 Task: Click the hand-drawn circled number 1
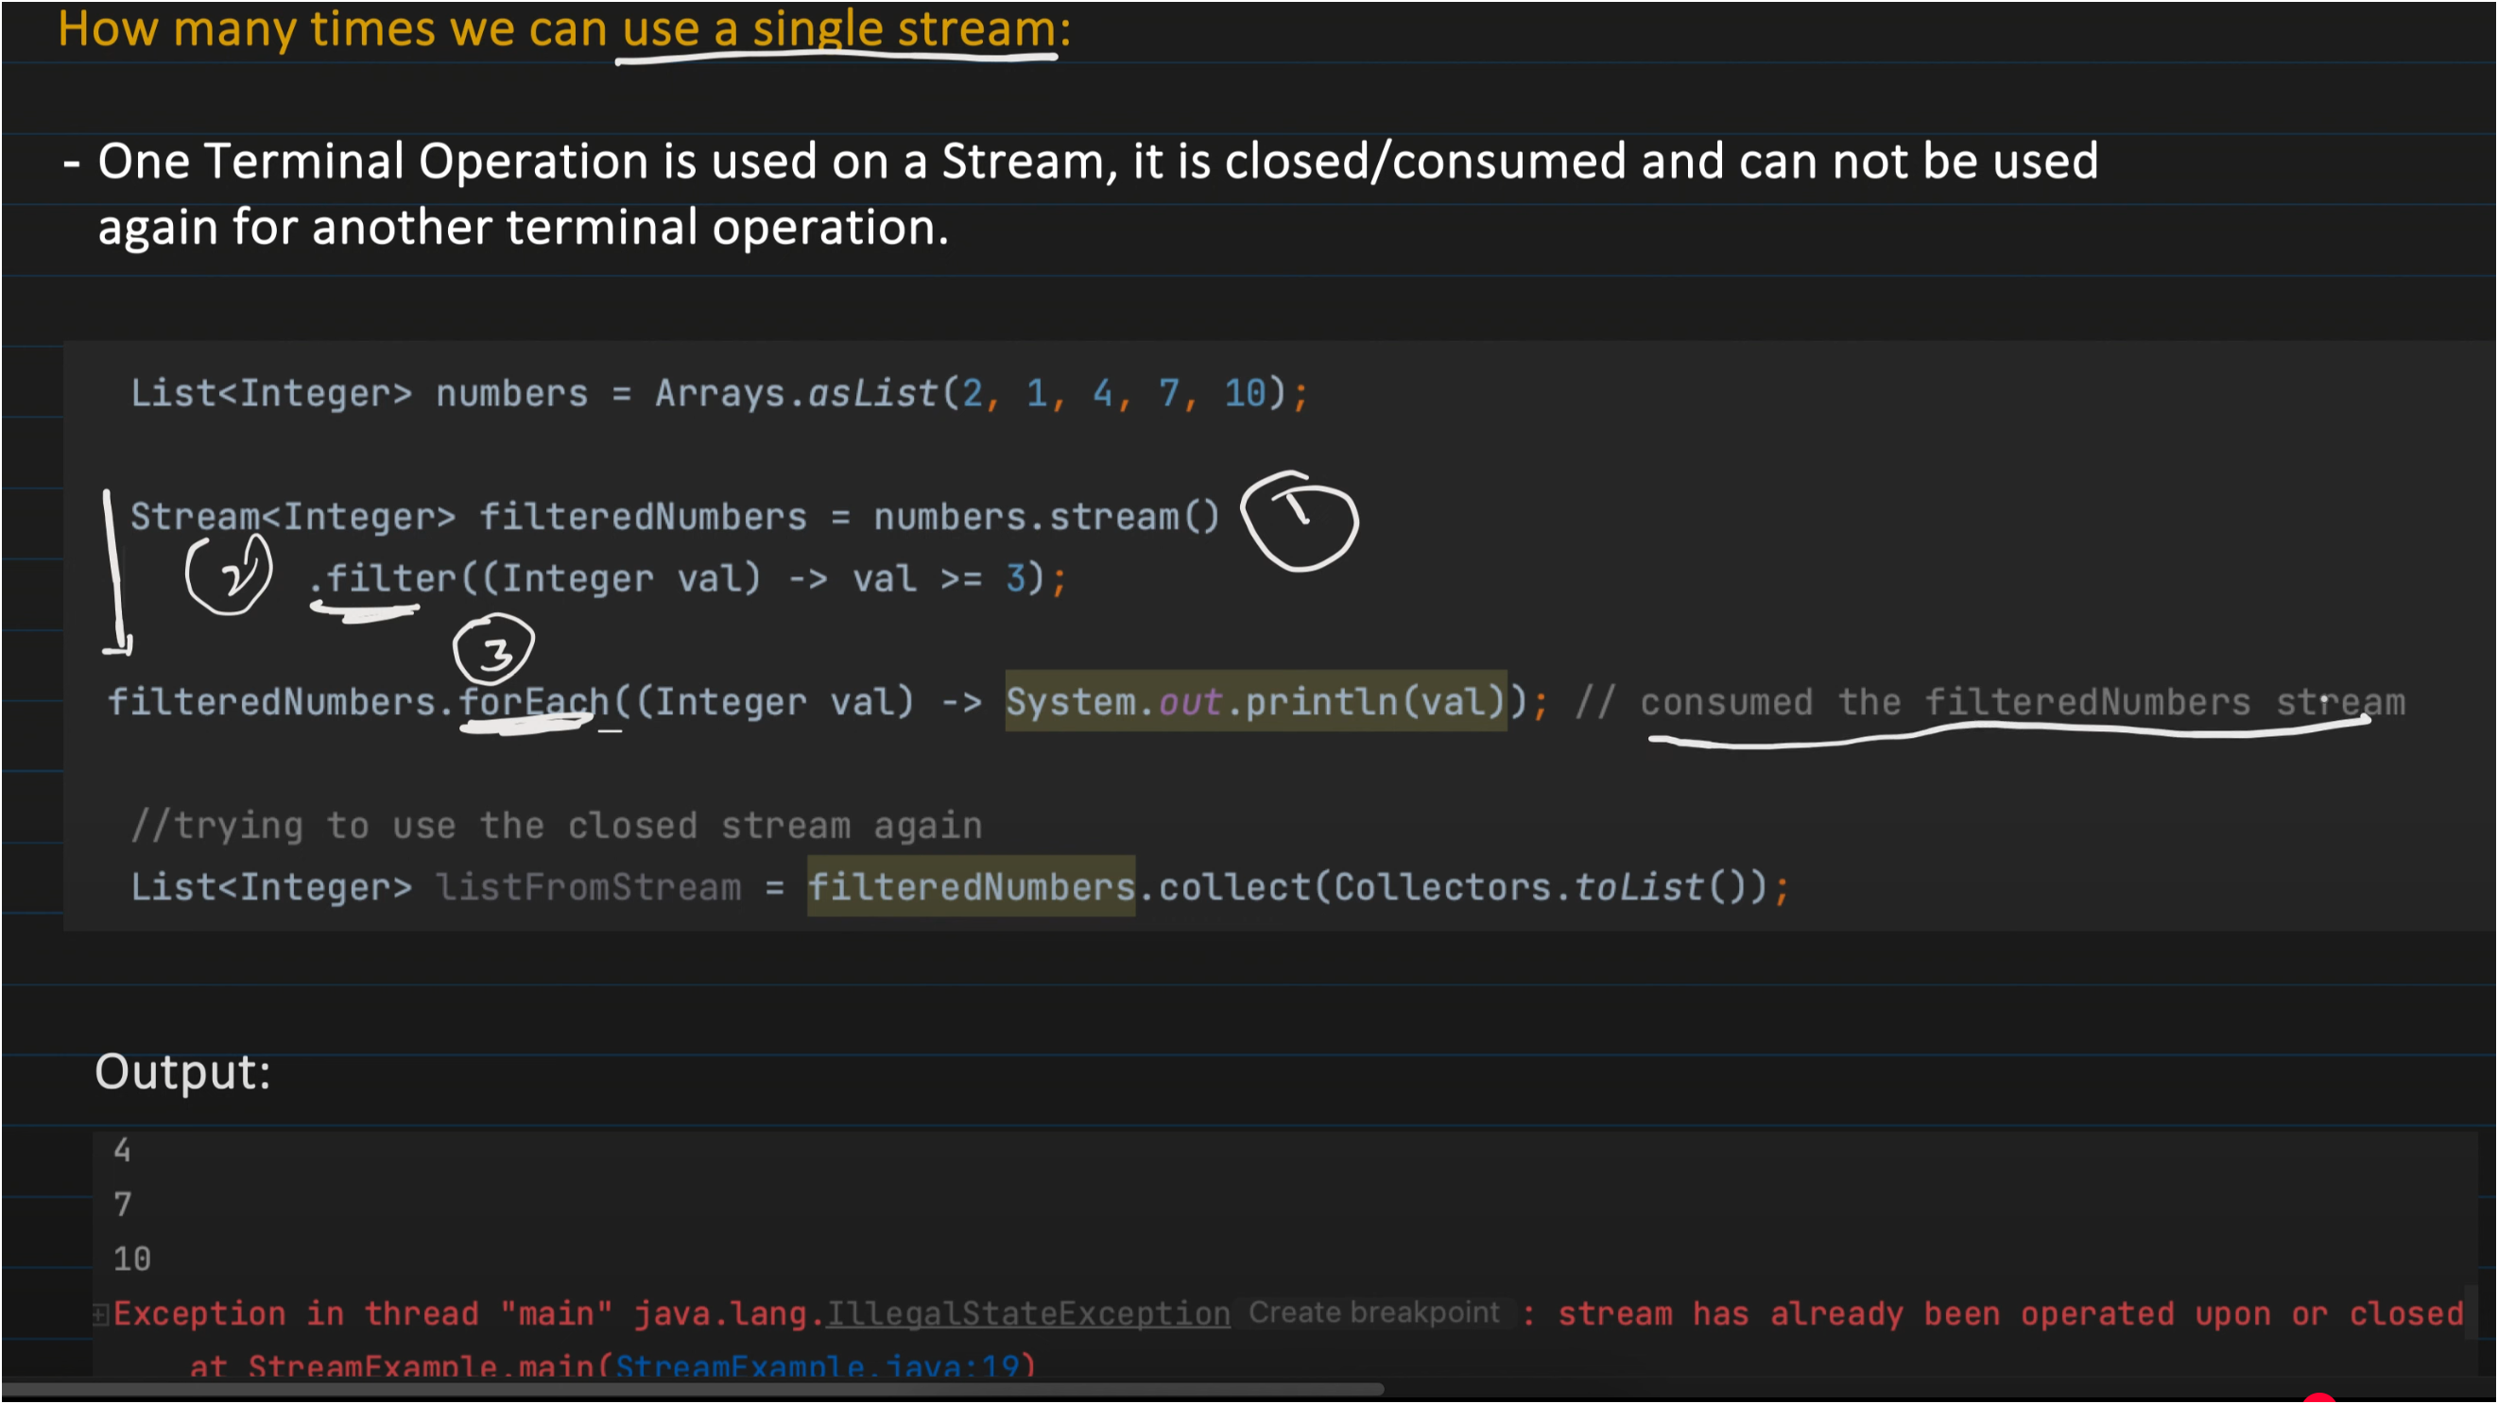tap(1300, 522)
